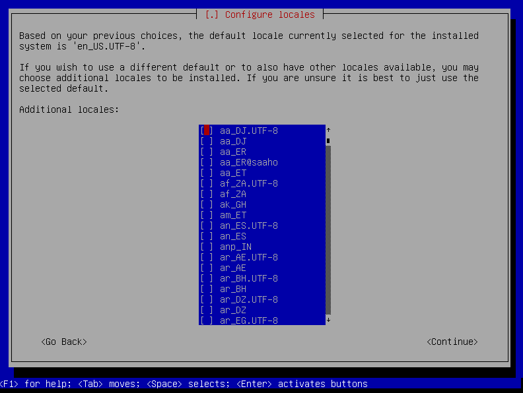
Task: Enable the aa_ER locale checkbox
Action: pyautogui.click(x=207, y=152)
